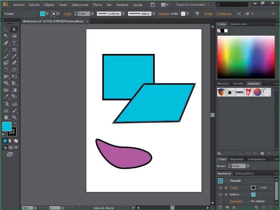Click the large cyan Fill swatch in toolbox
The image size is (280, 210).
click(7, 127)
